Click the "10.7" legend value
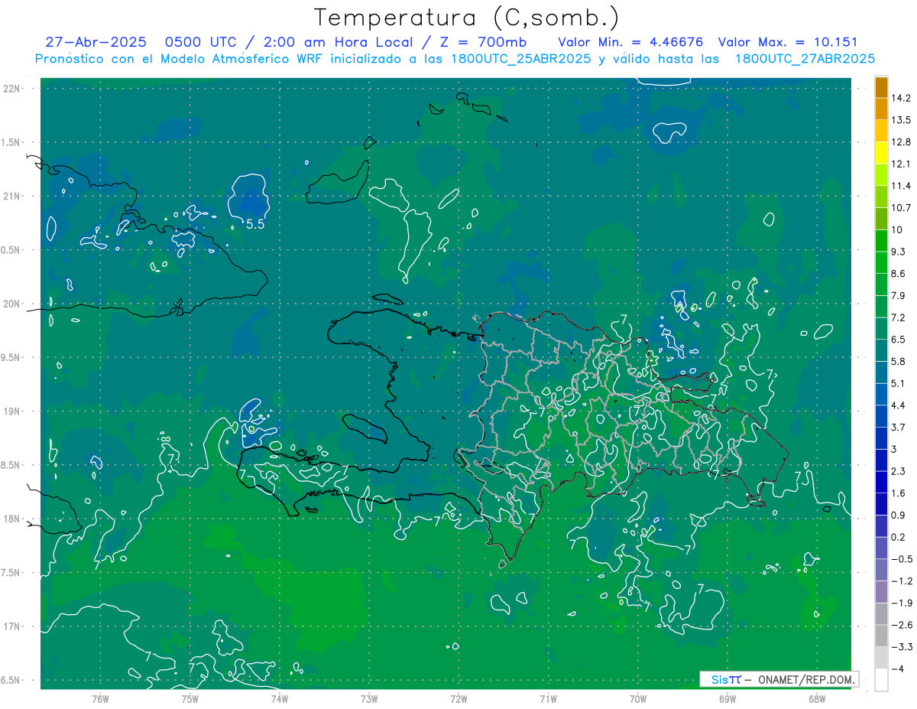 [x=902, y=208]
